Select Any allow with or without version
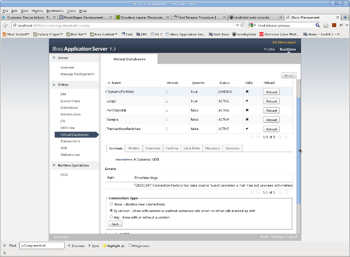Screen dimensions: 350x257 click(111, 217)
